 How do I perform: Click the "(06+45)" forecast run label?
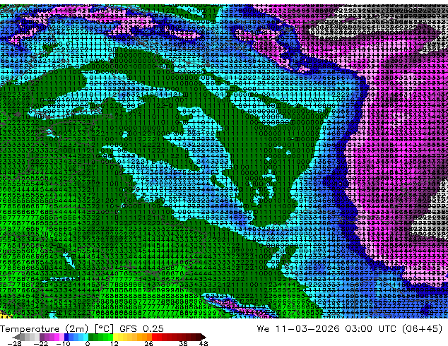click(x=422, y=329)
